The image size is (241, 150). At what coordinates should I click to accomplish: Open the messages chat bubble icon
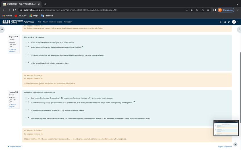pyautogui.click(x=229, y=22)
